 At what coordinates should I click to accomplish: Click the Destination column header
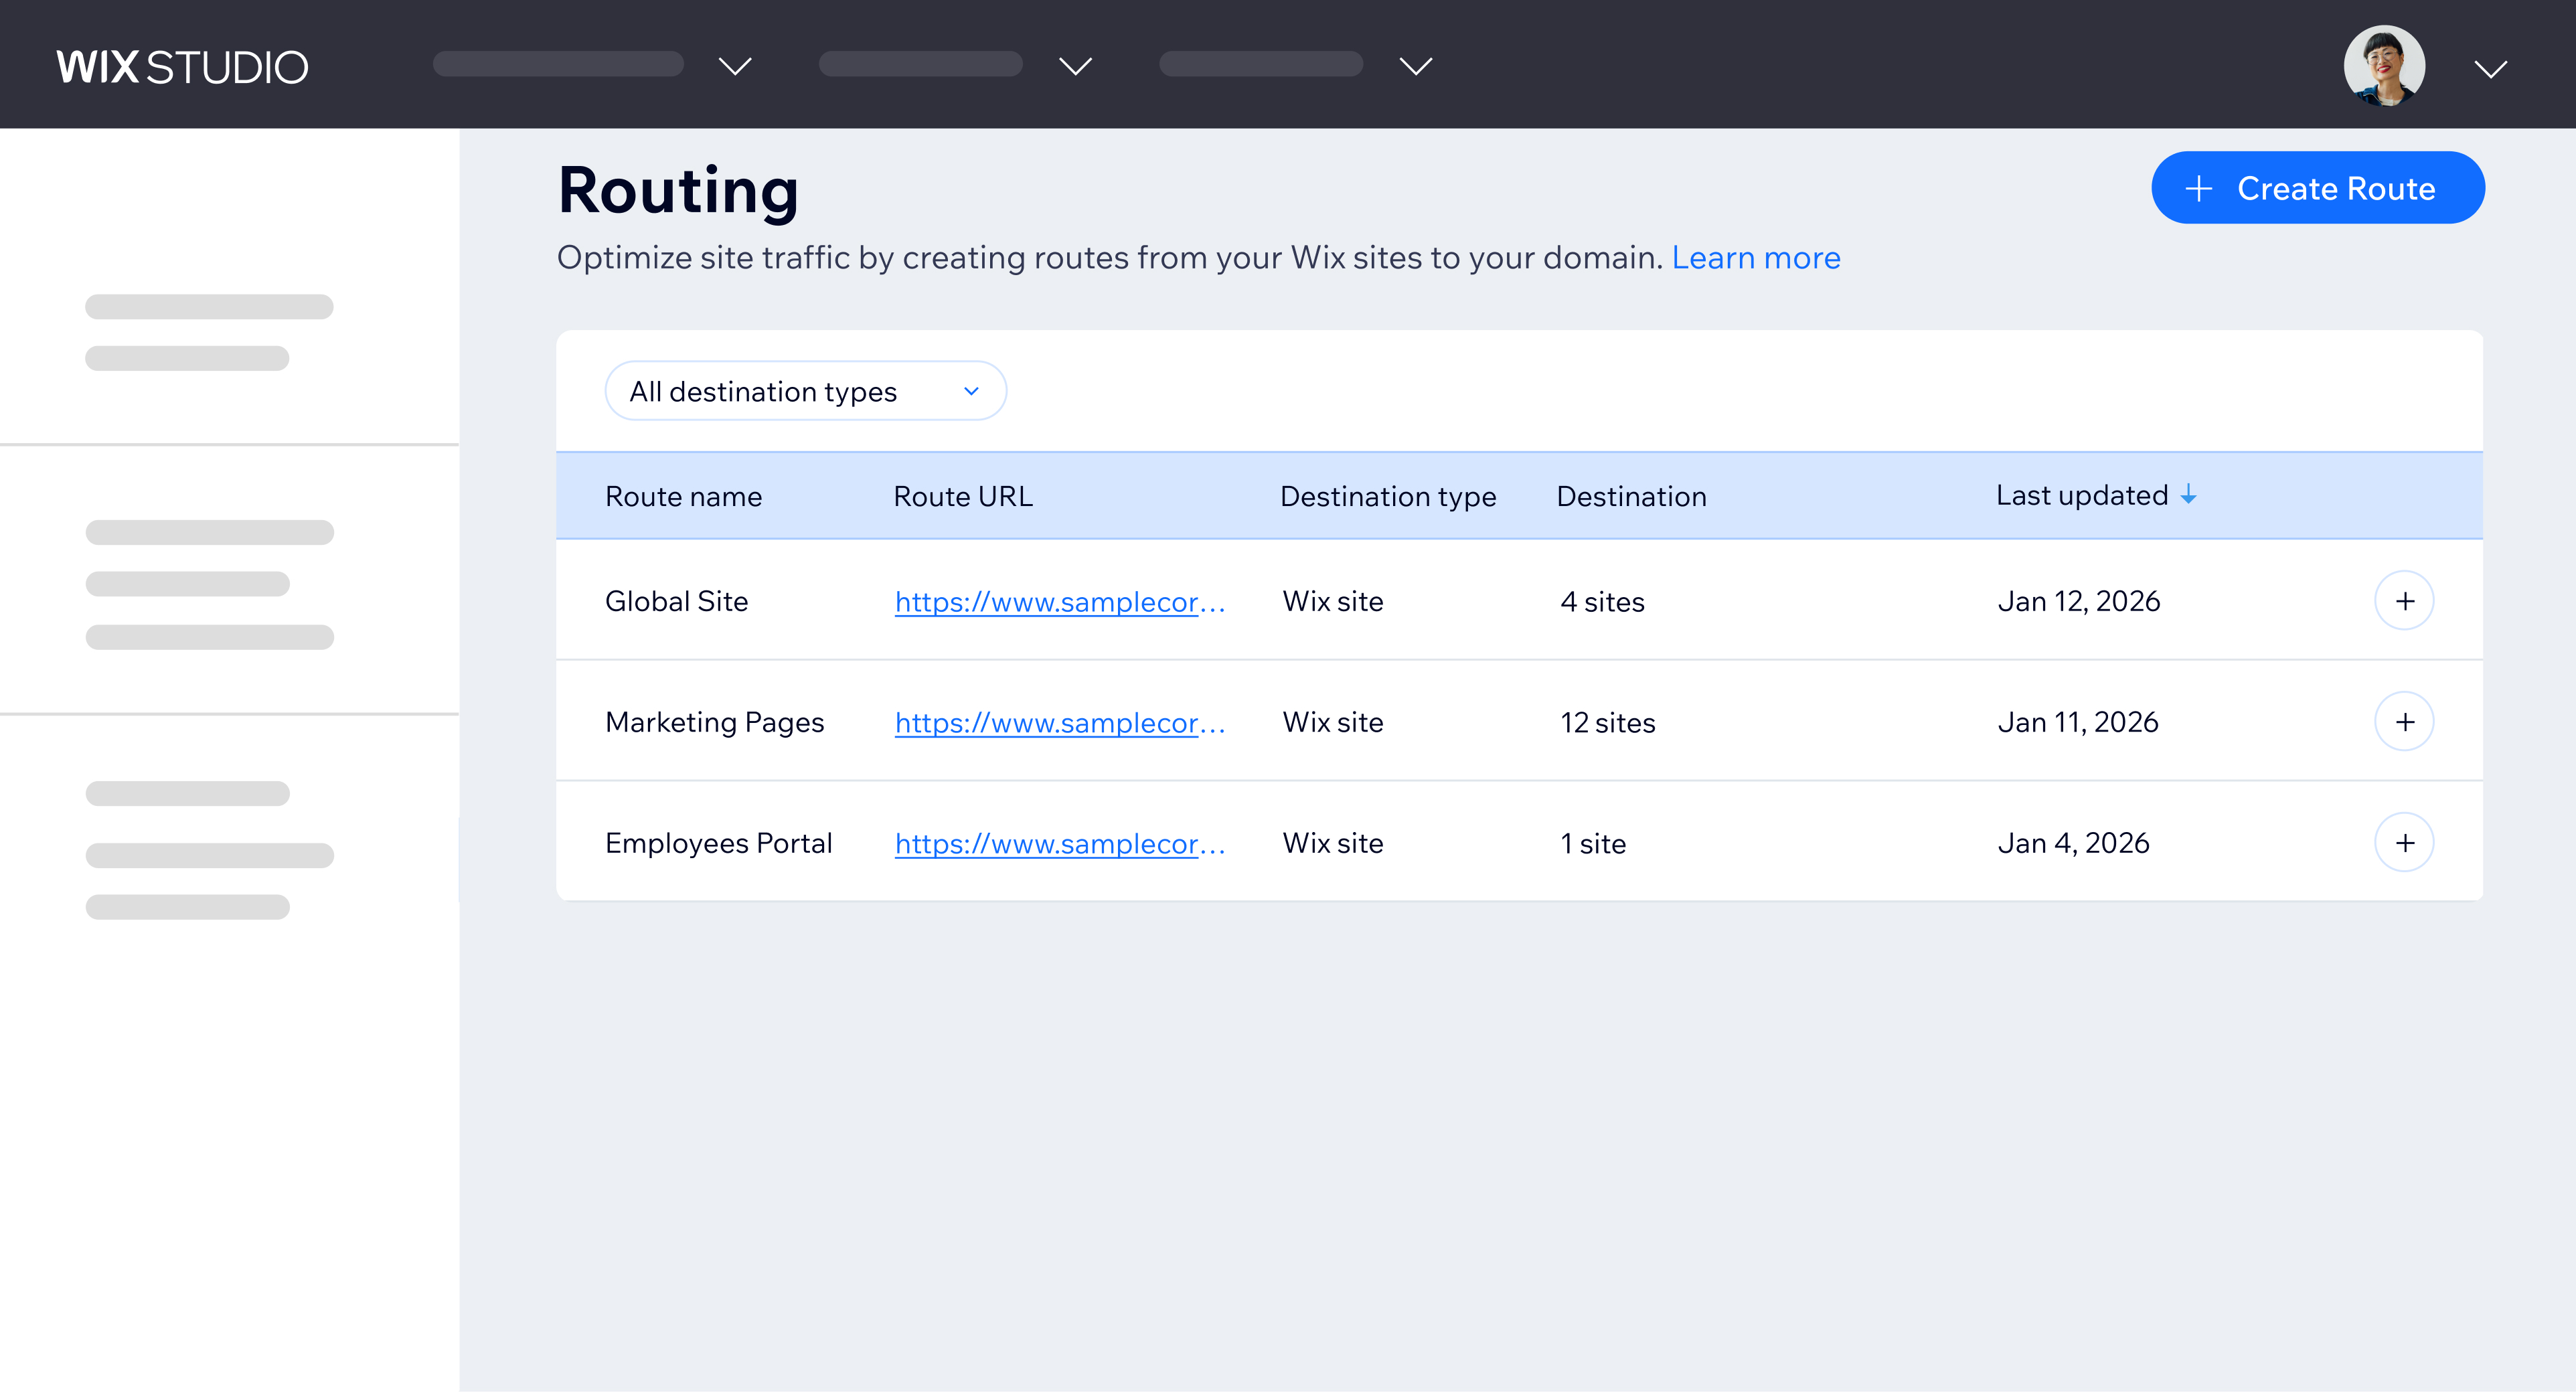[x=1631, y=497]
